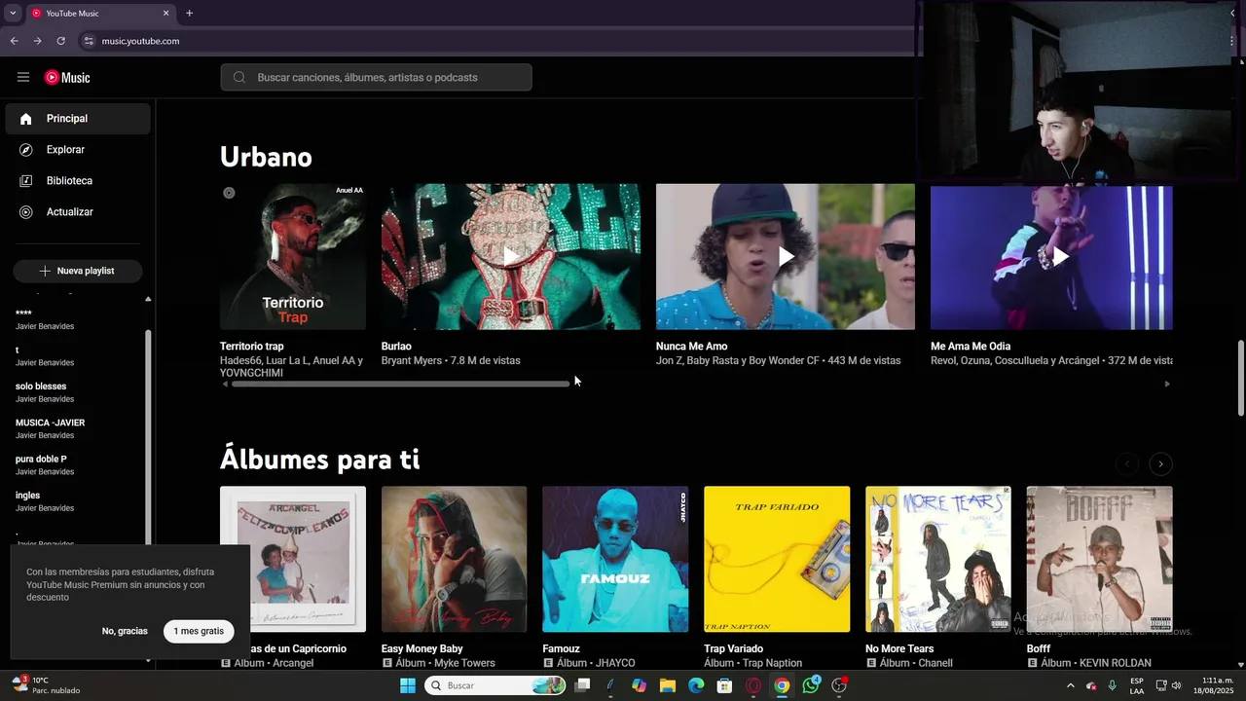1246x701 pixels.
Task: Click the Actualizar upgrade icon
Action: [x=26, y=212]
